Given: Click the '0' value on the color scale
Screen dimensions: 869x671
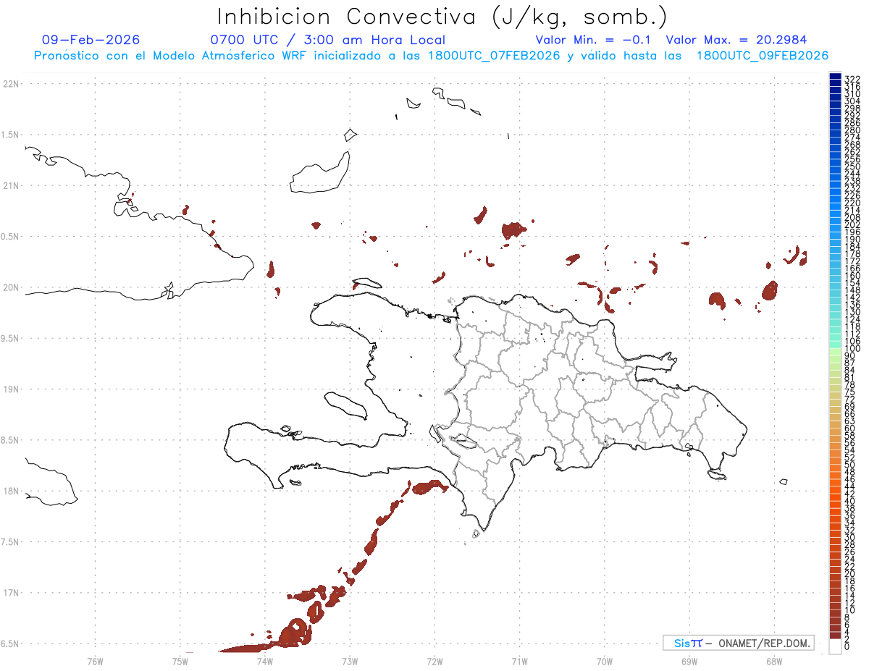Looking at the screenshot, I should [x=847, y=646].
